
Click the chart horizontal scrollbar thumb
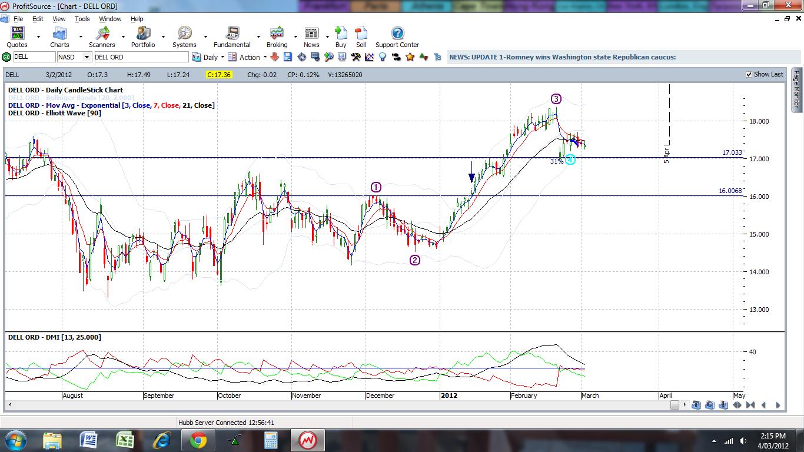point(675,405)
